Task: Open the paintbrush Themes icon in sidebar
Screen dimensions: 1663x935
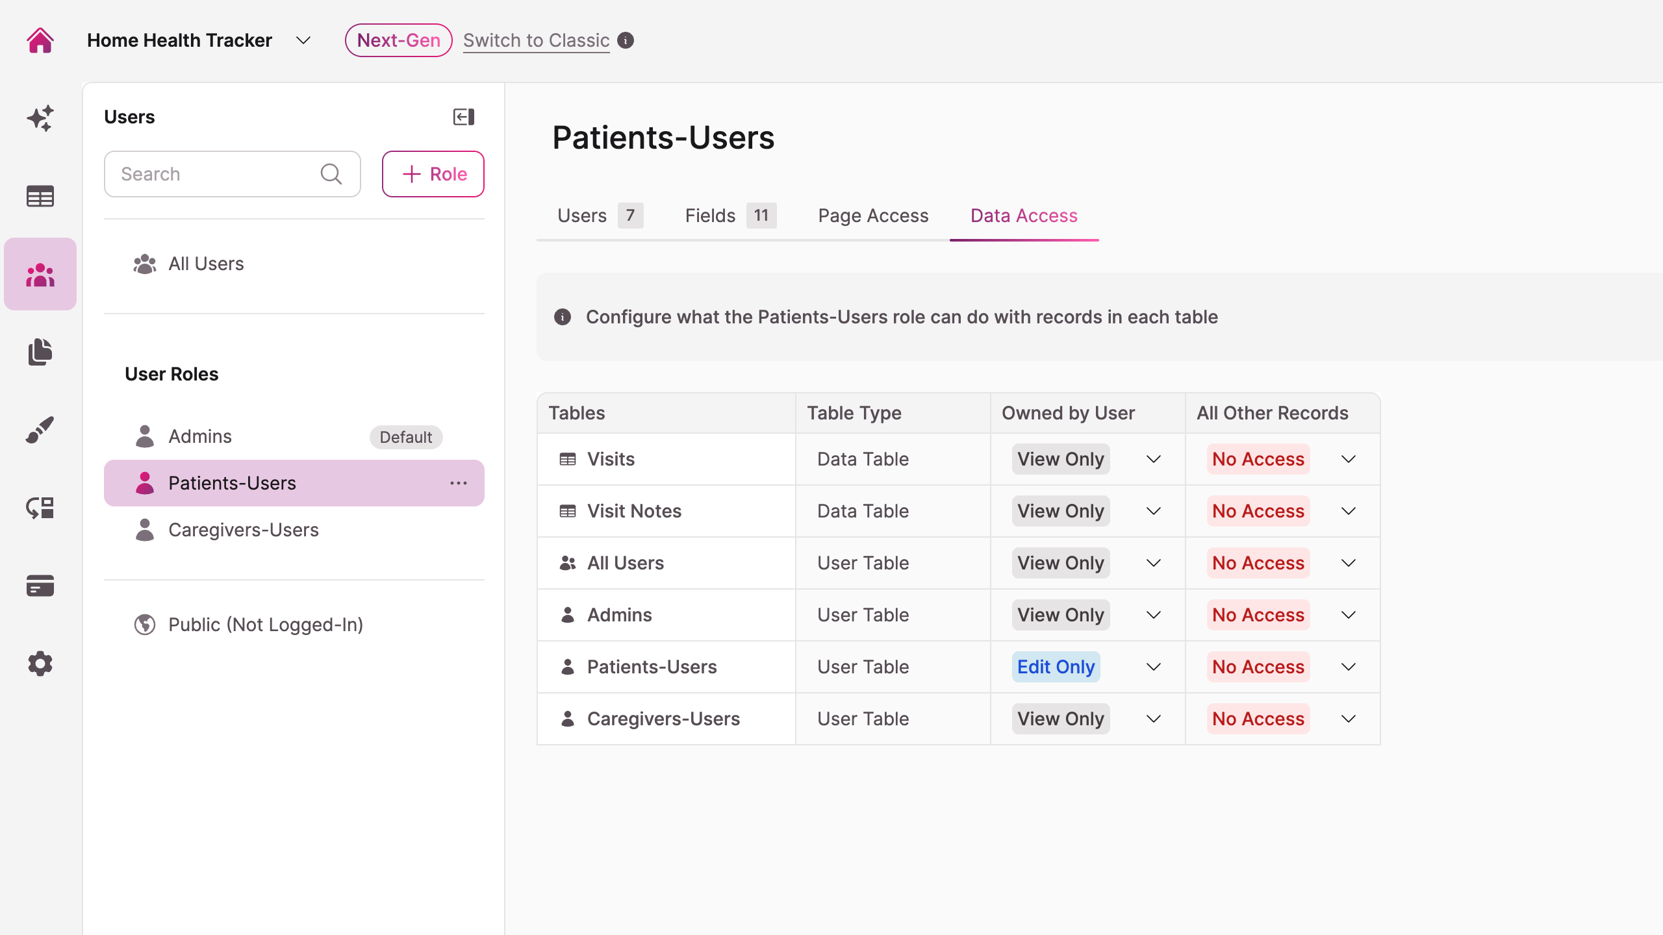Action: (x=40, y=430)
